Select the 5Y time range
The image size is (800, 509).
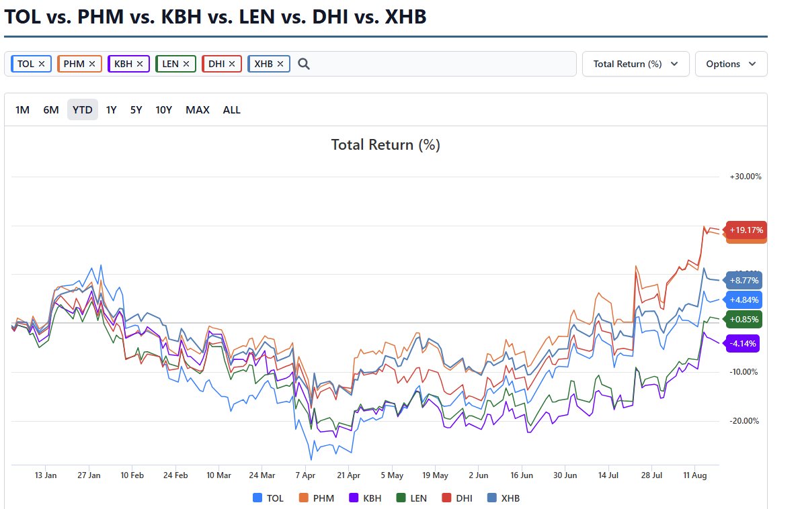point(136,110)
